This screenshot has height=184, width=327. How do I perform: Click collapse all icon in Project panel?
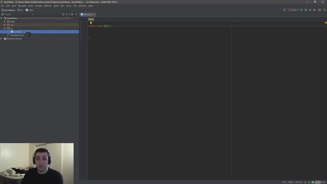[x=67, y=14]
